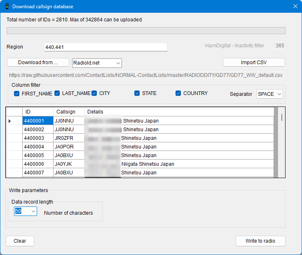Open the RadioId.net source dropdown

pos(97,63)
